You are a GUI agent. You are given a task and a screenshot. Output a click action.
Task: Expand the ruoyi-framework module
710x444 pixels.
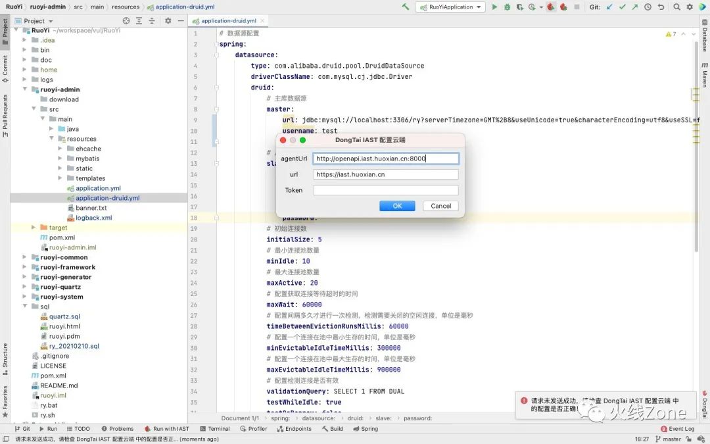click(25, 267)
